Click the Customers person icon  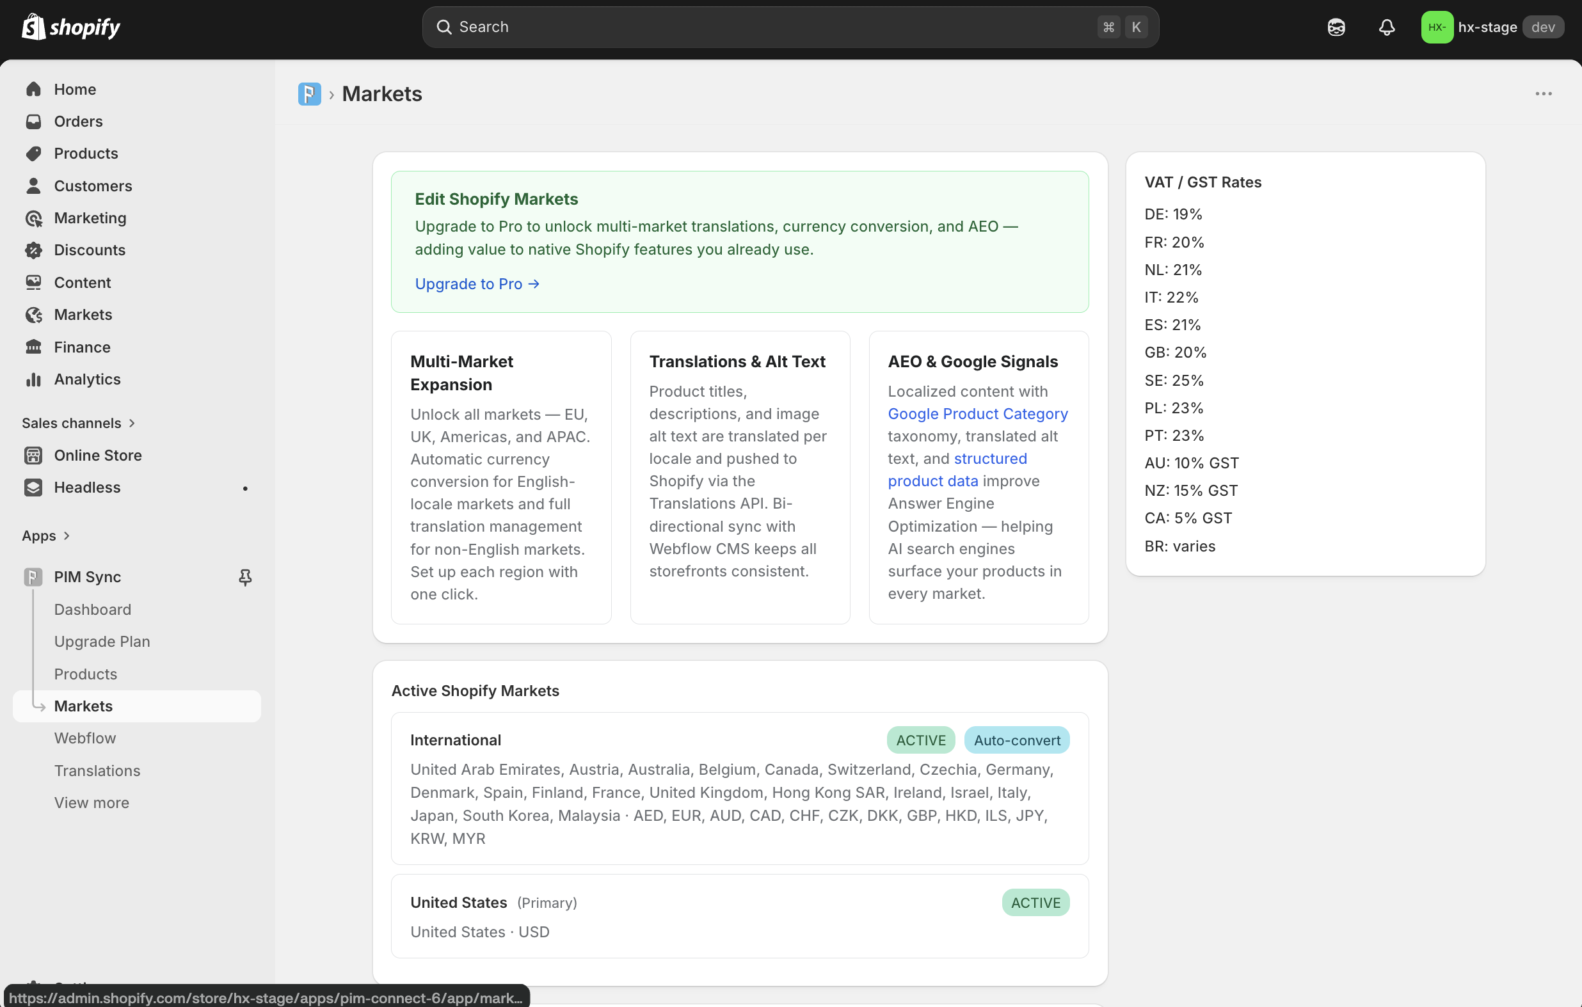[x=33, y=186]
